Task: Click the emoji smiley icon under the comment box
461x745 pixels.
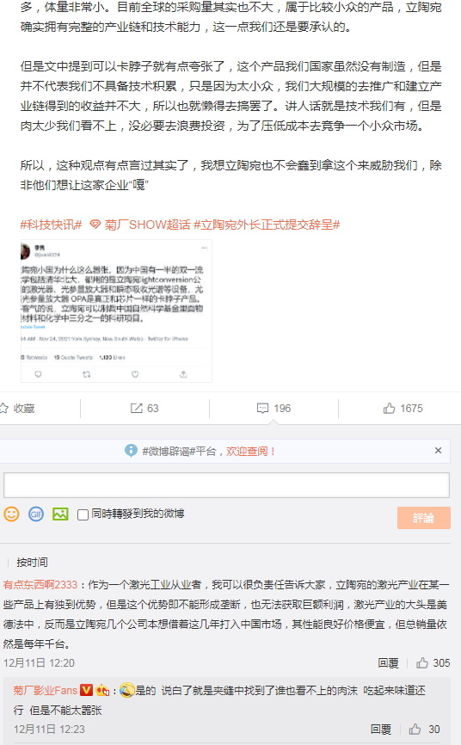Action: click(x=11, y=514)
